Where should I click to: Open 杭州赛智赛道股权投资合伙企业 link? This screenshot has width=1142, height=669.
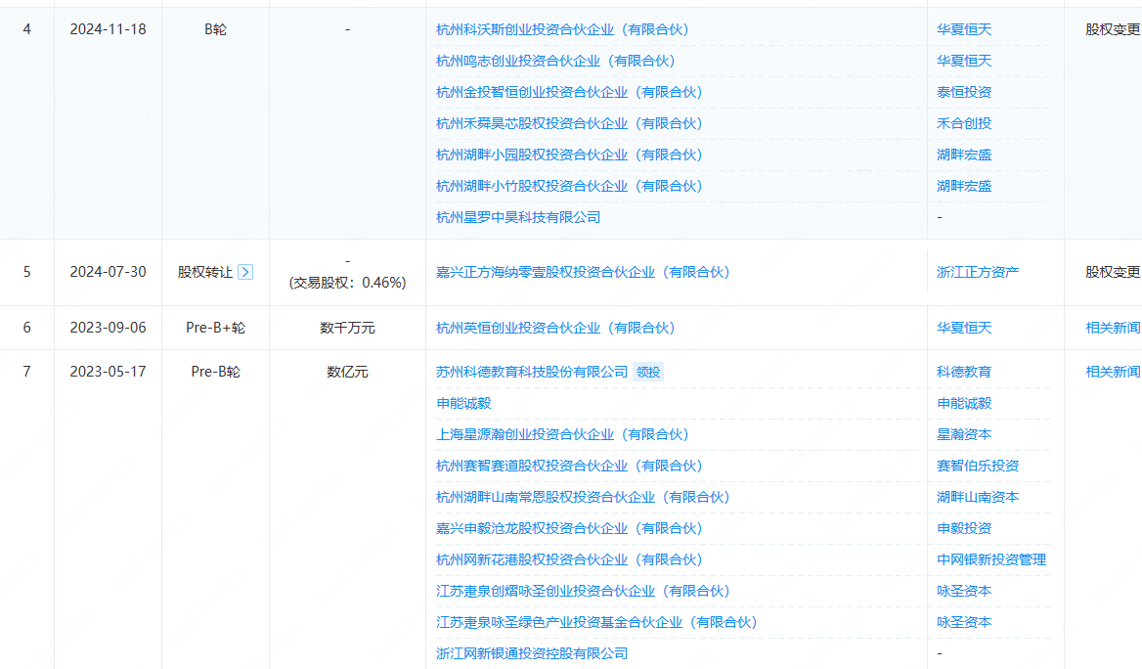(x=569, y=467)
